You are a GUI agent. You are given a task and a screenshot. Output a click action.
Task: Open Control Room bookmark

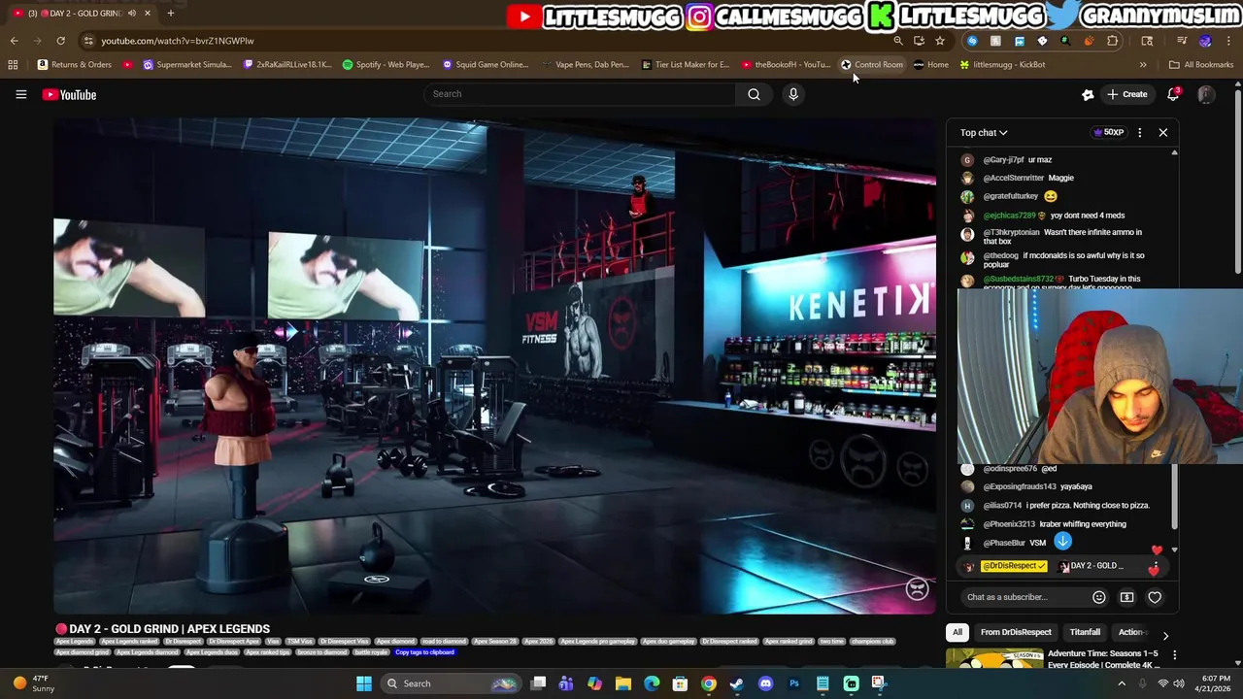click(x=872, y=65)
